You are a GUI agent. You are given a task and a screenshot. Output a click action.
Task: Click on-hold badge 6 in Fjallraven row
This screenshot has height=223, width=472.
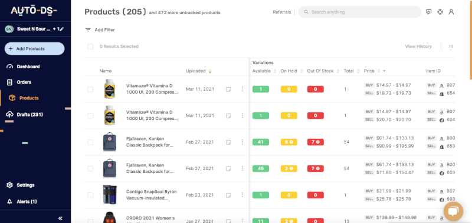coord(289,142)
